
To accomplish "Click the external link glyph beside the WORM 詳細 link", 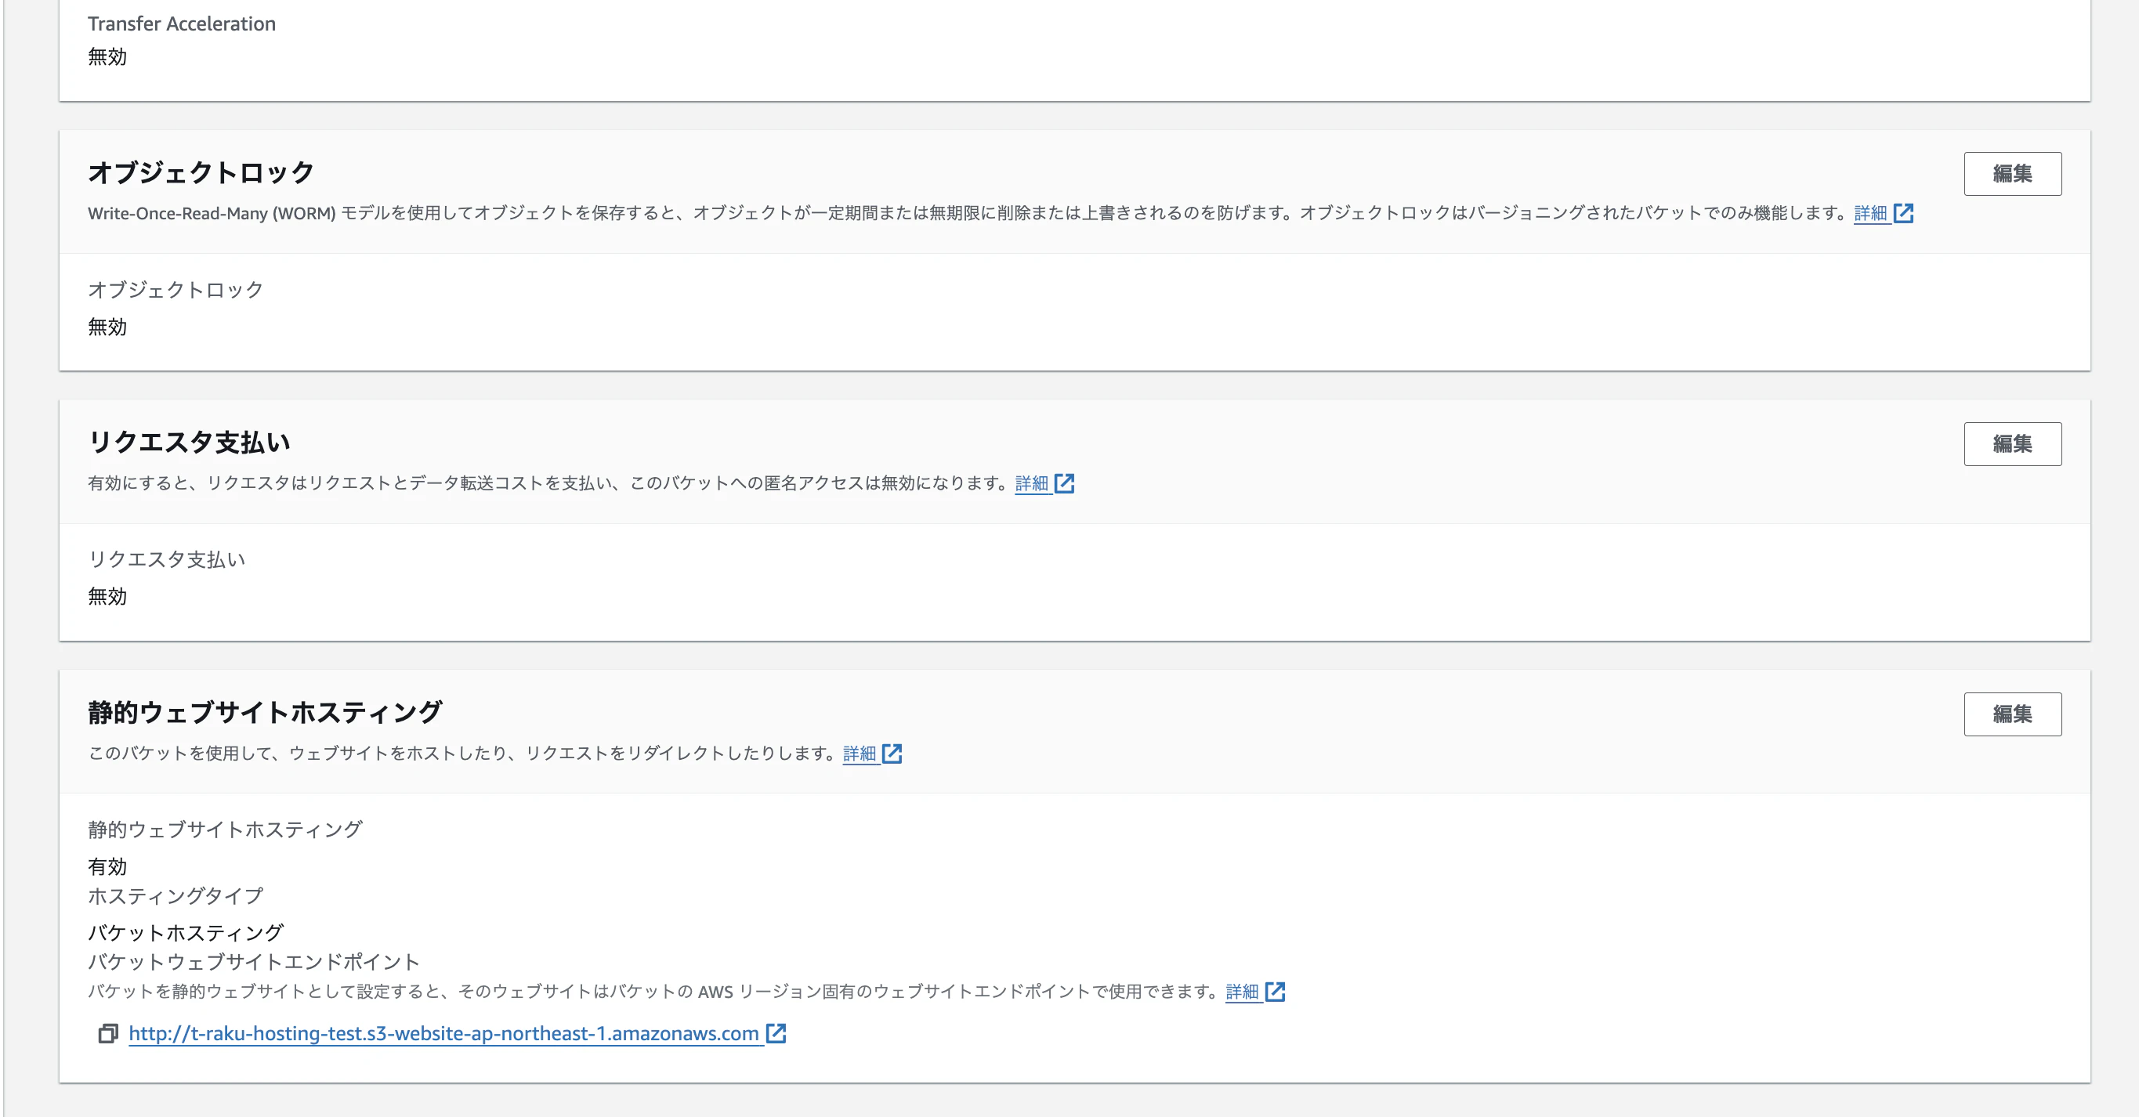I will pyautogui.click(x=1904, y=214).
